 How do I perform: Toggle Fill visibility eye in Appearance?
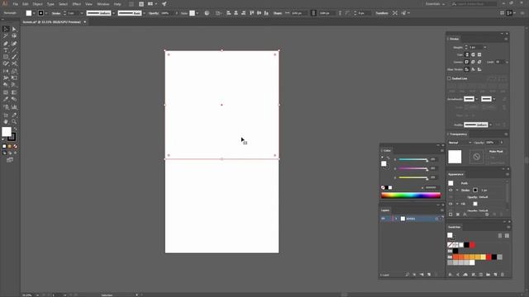[x=450, y=204]
